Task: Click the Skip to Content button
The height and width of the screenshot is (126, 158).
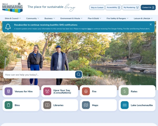Action: 97,7
